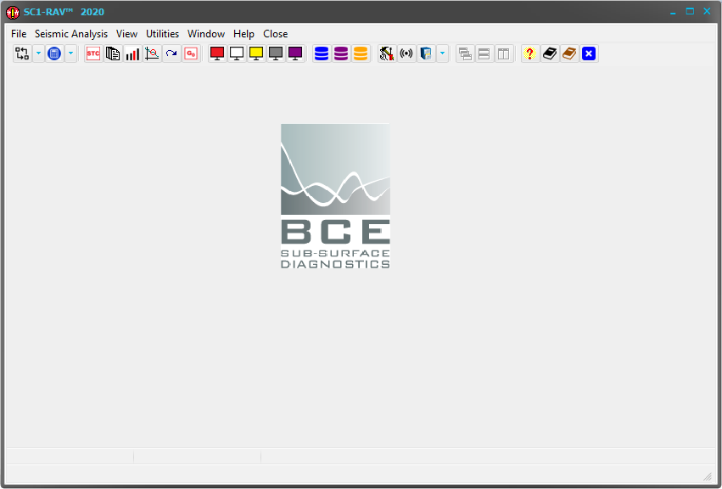
Task: Click the swap/convert arrows toolbar icon
Action: pyautogui.click(x=22, y=54)
